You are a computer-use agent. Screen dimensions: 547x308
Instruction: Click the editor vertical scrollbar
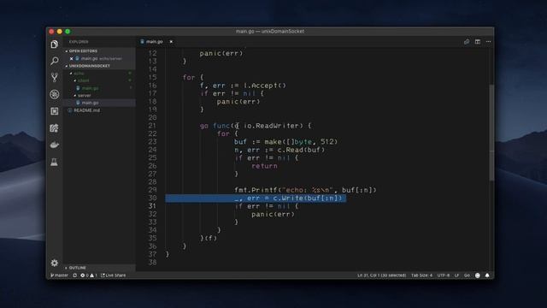click(x=492, y=133)
